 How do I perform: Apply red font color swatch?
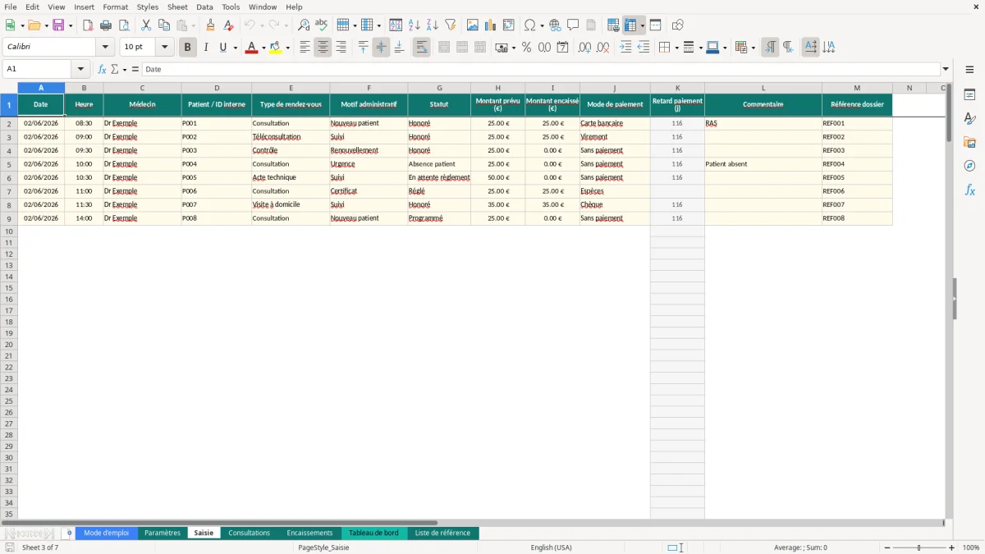pyautogui.click(x=250, y=48)
